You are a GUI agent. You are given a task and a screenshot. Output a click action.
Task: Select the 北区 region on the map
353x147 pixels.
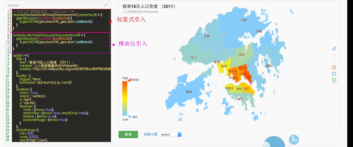point(244,20)
